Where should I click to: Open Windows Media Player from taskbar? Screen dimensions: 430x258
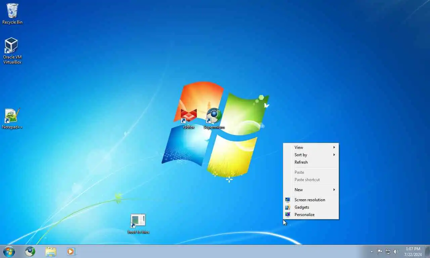(71, 251)
